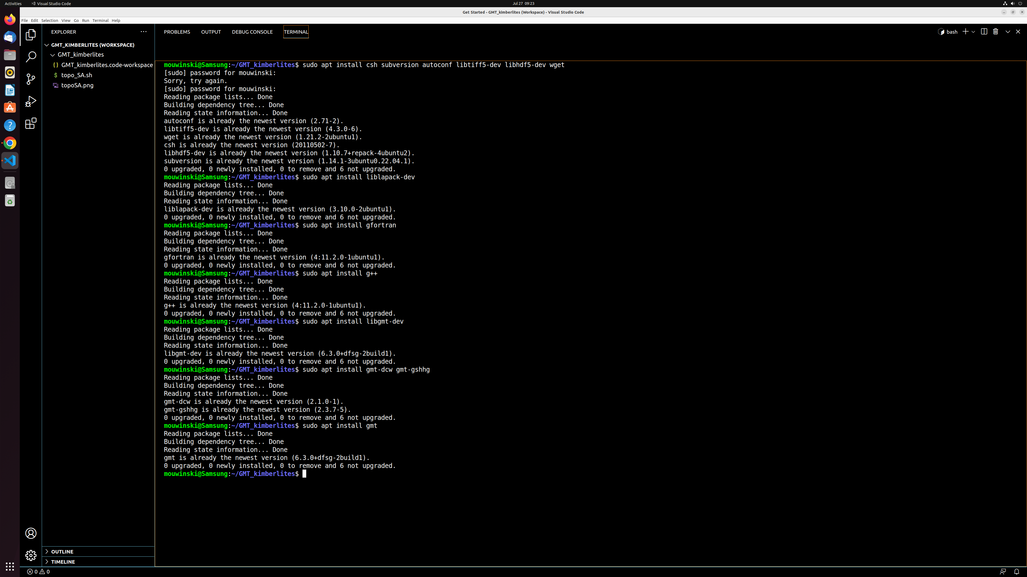This screenshot has height=577, width=1027.
Task: Expand the Outline section
Action: pyautogui.click(x=62, y=552)
